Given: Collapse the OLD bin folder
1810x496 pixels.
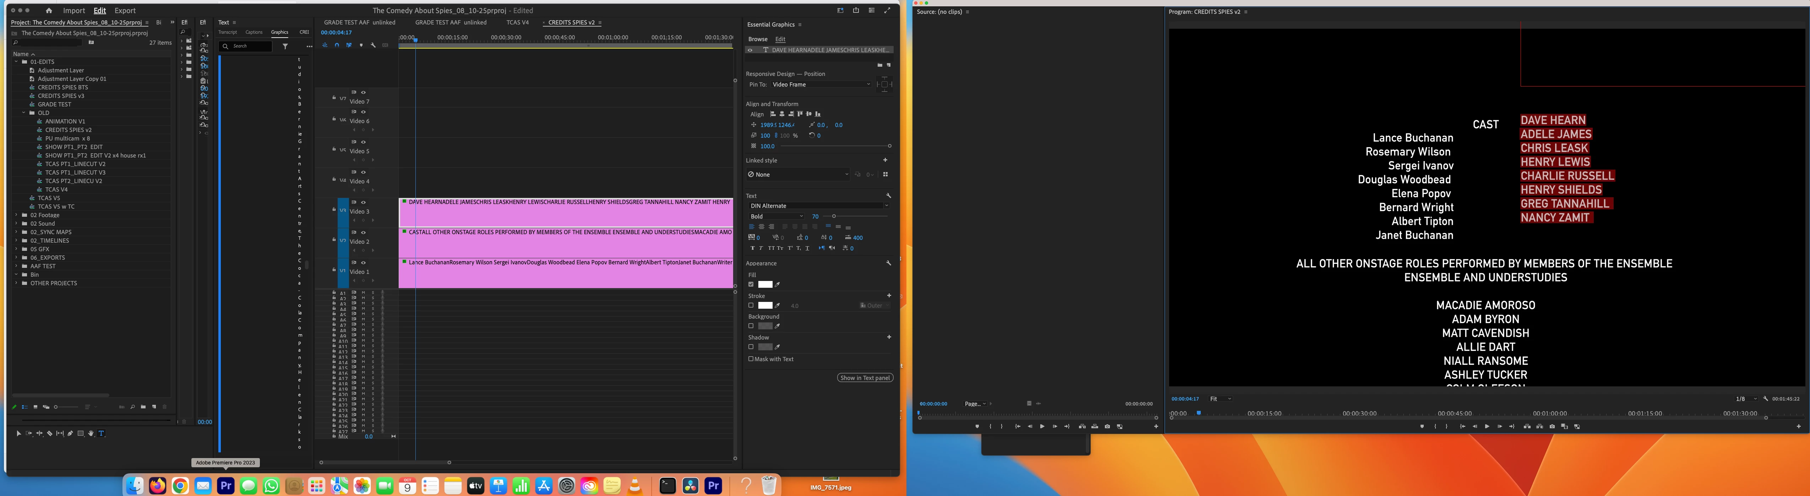Looking at the screenshot, I should 24,112.
